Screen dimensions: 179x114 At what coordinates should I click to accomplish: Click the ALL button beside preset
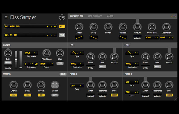tap(62, 26)
